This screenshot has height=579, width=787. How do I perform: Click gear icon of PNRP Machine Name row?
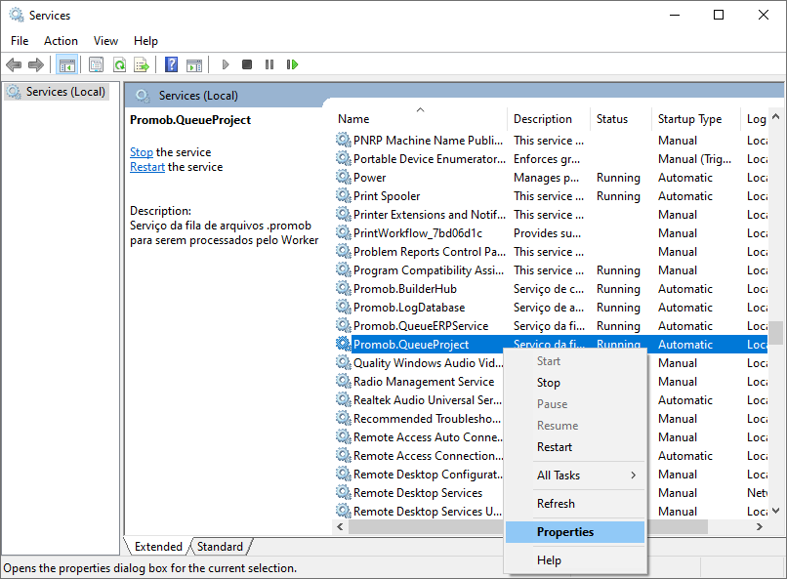coord(344,140)
